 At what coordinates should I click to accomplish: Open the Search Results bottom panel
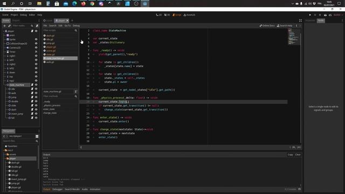(72, 189)
